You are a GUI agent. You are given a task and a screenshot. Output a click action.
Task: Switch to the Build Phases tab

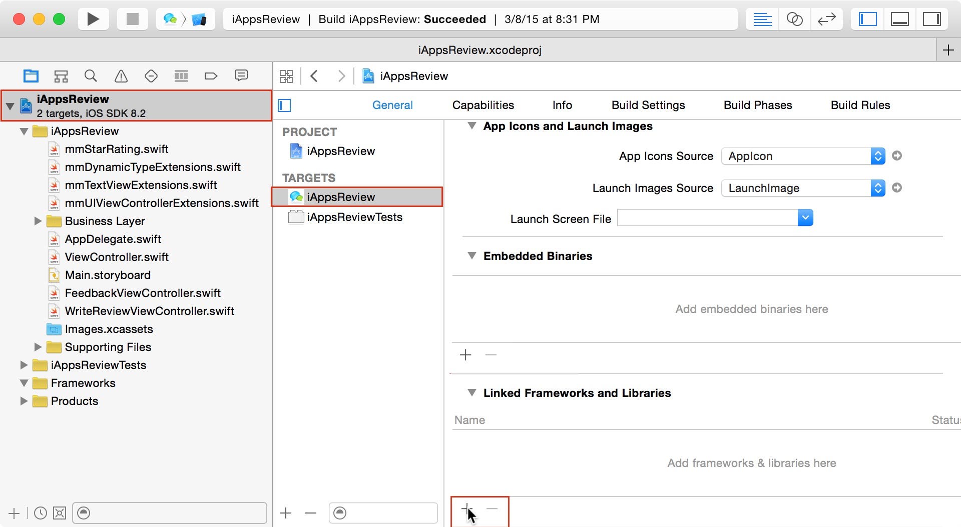[x=758, y=105]
